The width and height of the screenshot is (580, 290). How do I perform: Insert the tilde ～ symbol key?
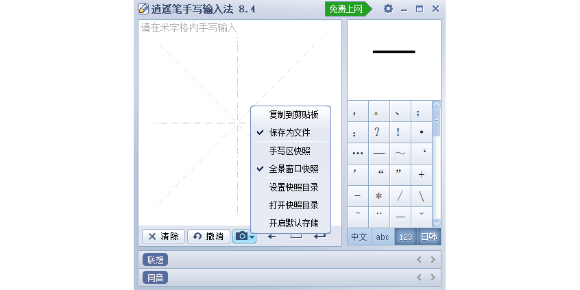[400, 154]
